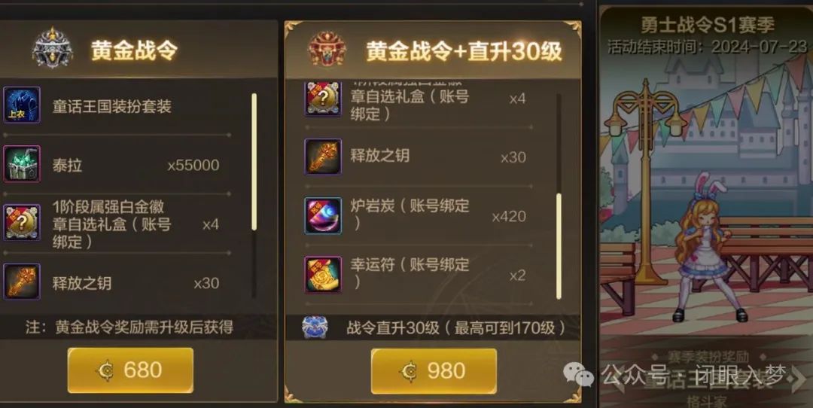Open the platinum emblem gift box icon in 黄金战令
This screenshot has width=813, height=408.
click(x=22, y=222)
